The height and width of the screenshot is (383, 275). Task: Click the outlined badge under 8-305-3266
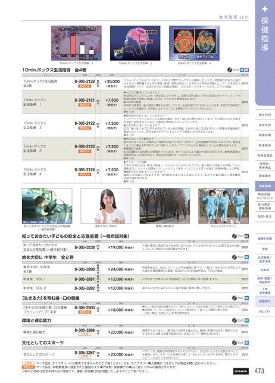(85, 334)
